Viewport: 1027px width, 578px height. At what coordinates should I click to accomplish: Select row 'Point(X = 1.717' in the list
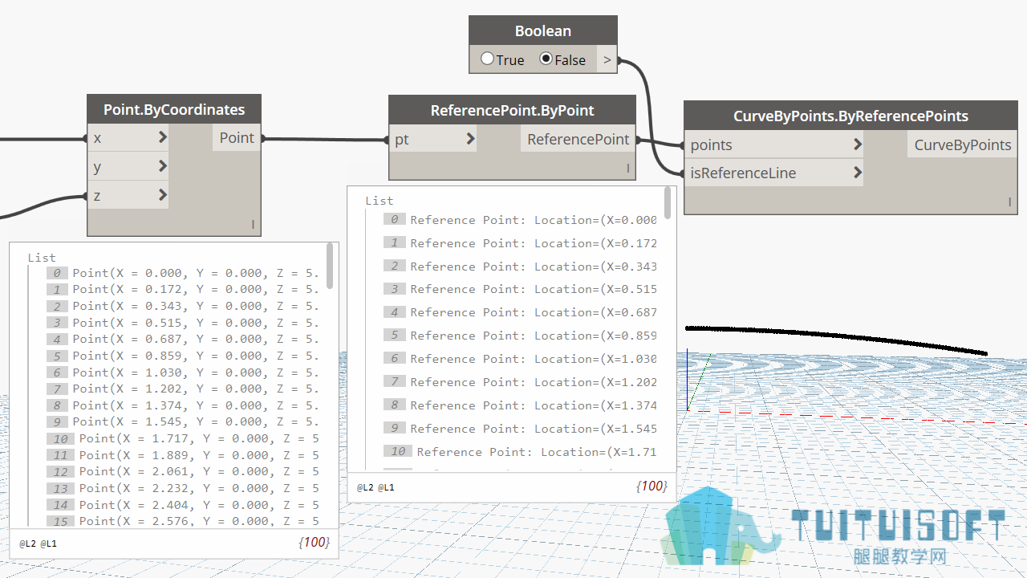[x=182, y=438]
